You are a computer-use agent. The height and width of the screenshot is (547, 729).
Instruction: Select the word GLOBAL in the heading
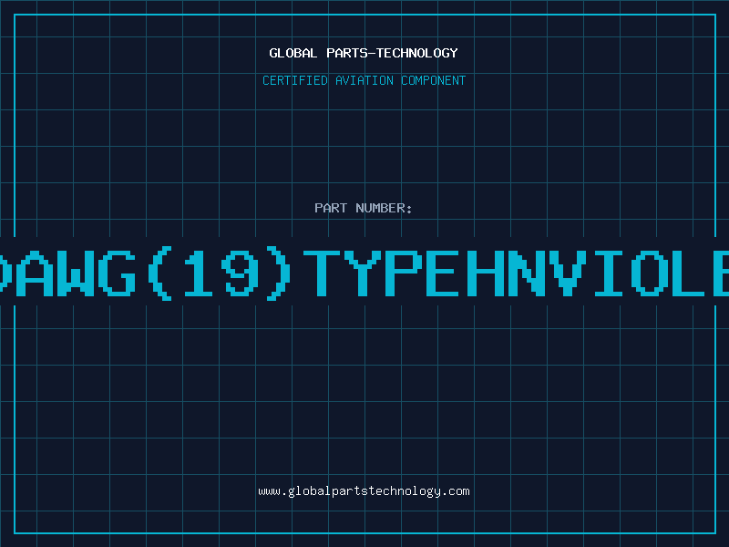pos(293,53)
